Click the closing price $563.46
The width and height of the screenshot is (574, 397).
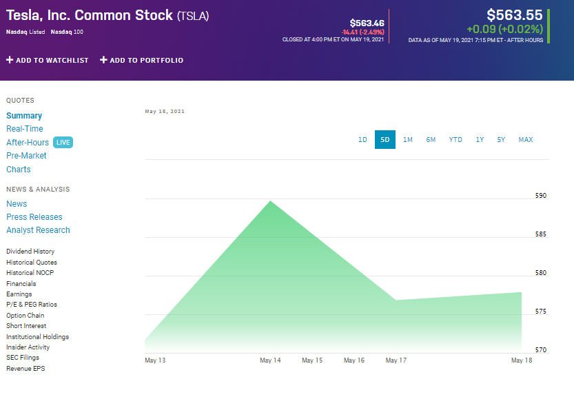(367, 23)
